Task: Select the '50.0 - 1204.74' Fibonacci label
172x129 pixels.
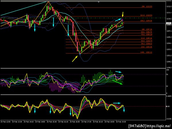Action: pos(146,41)
